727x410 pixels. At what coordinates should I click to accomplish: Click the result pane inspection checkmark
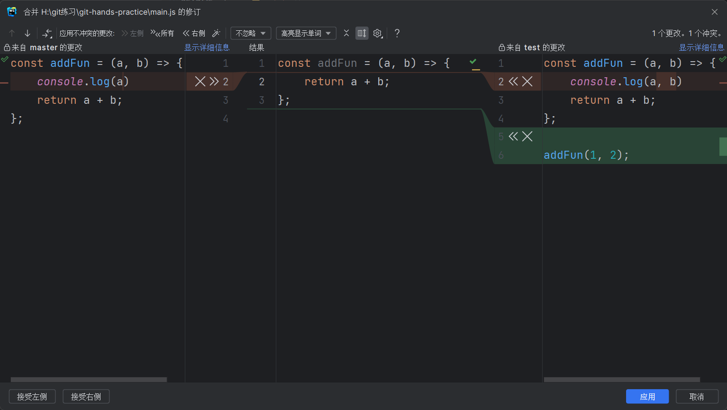(474, 63)
